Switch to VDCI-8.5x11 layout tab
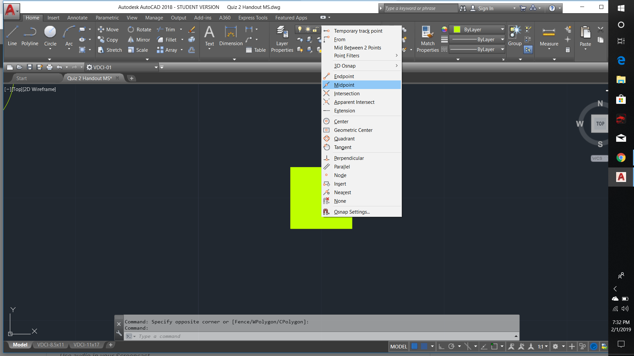 tap(51, 345)
